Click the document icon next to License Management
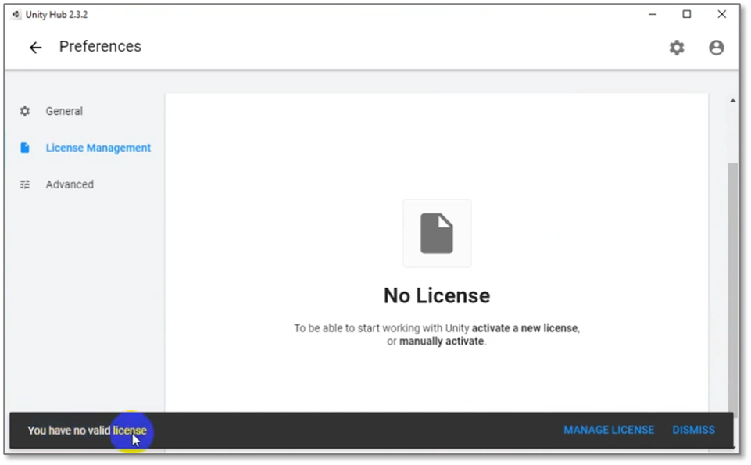 pyautogui.click(x=25, y=148)
